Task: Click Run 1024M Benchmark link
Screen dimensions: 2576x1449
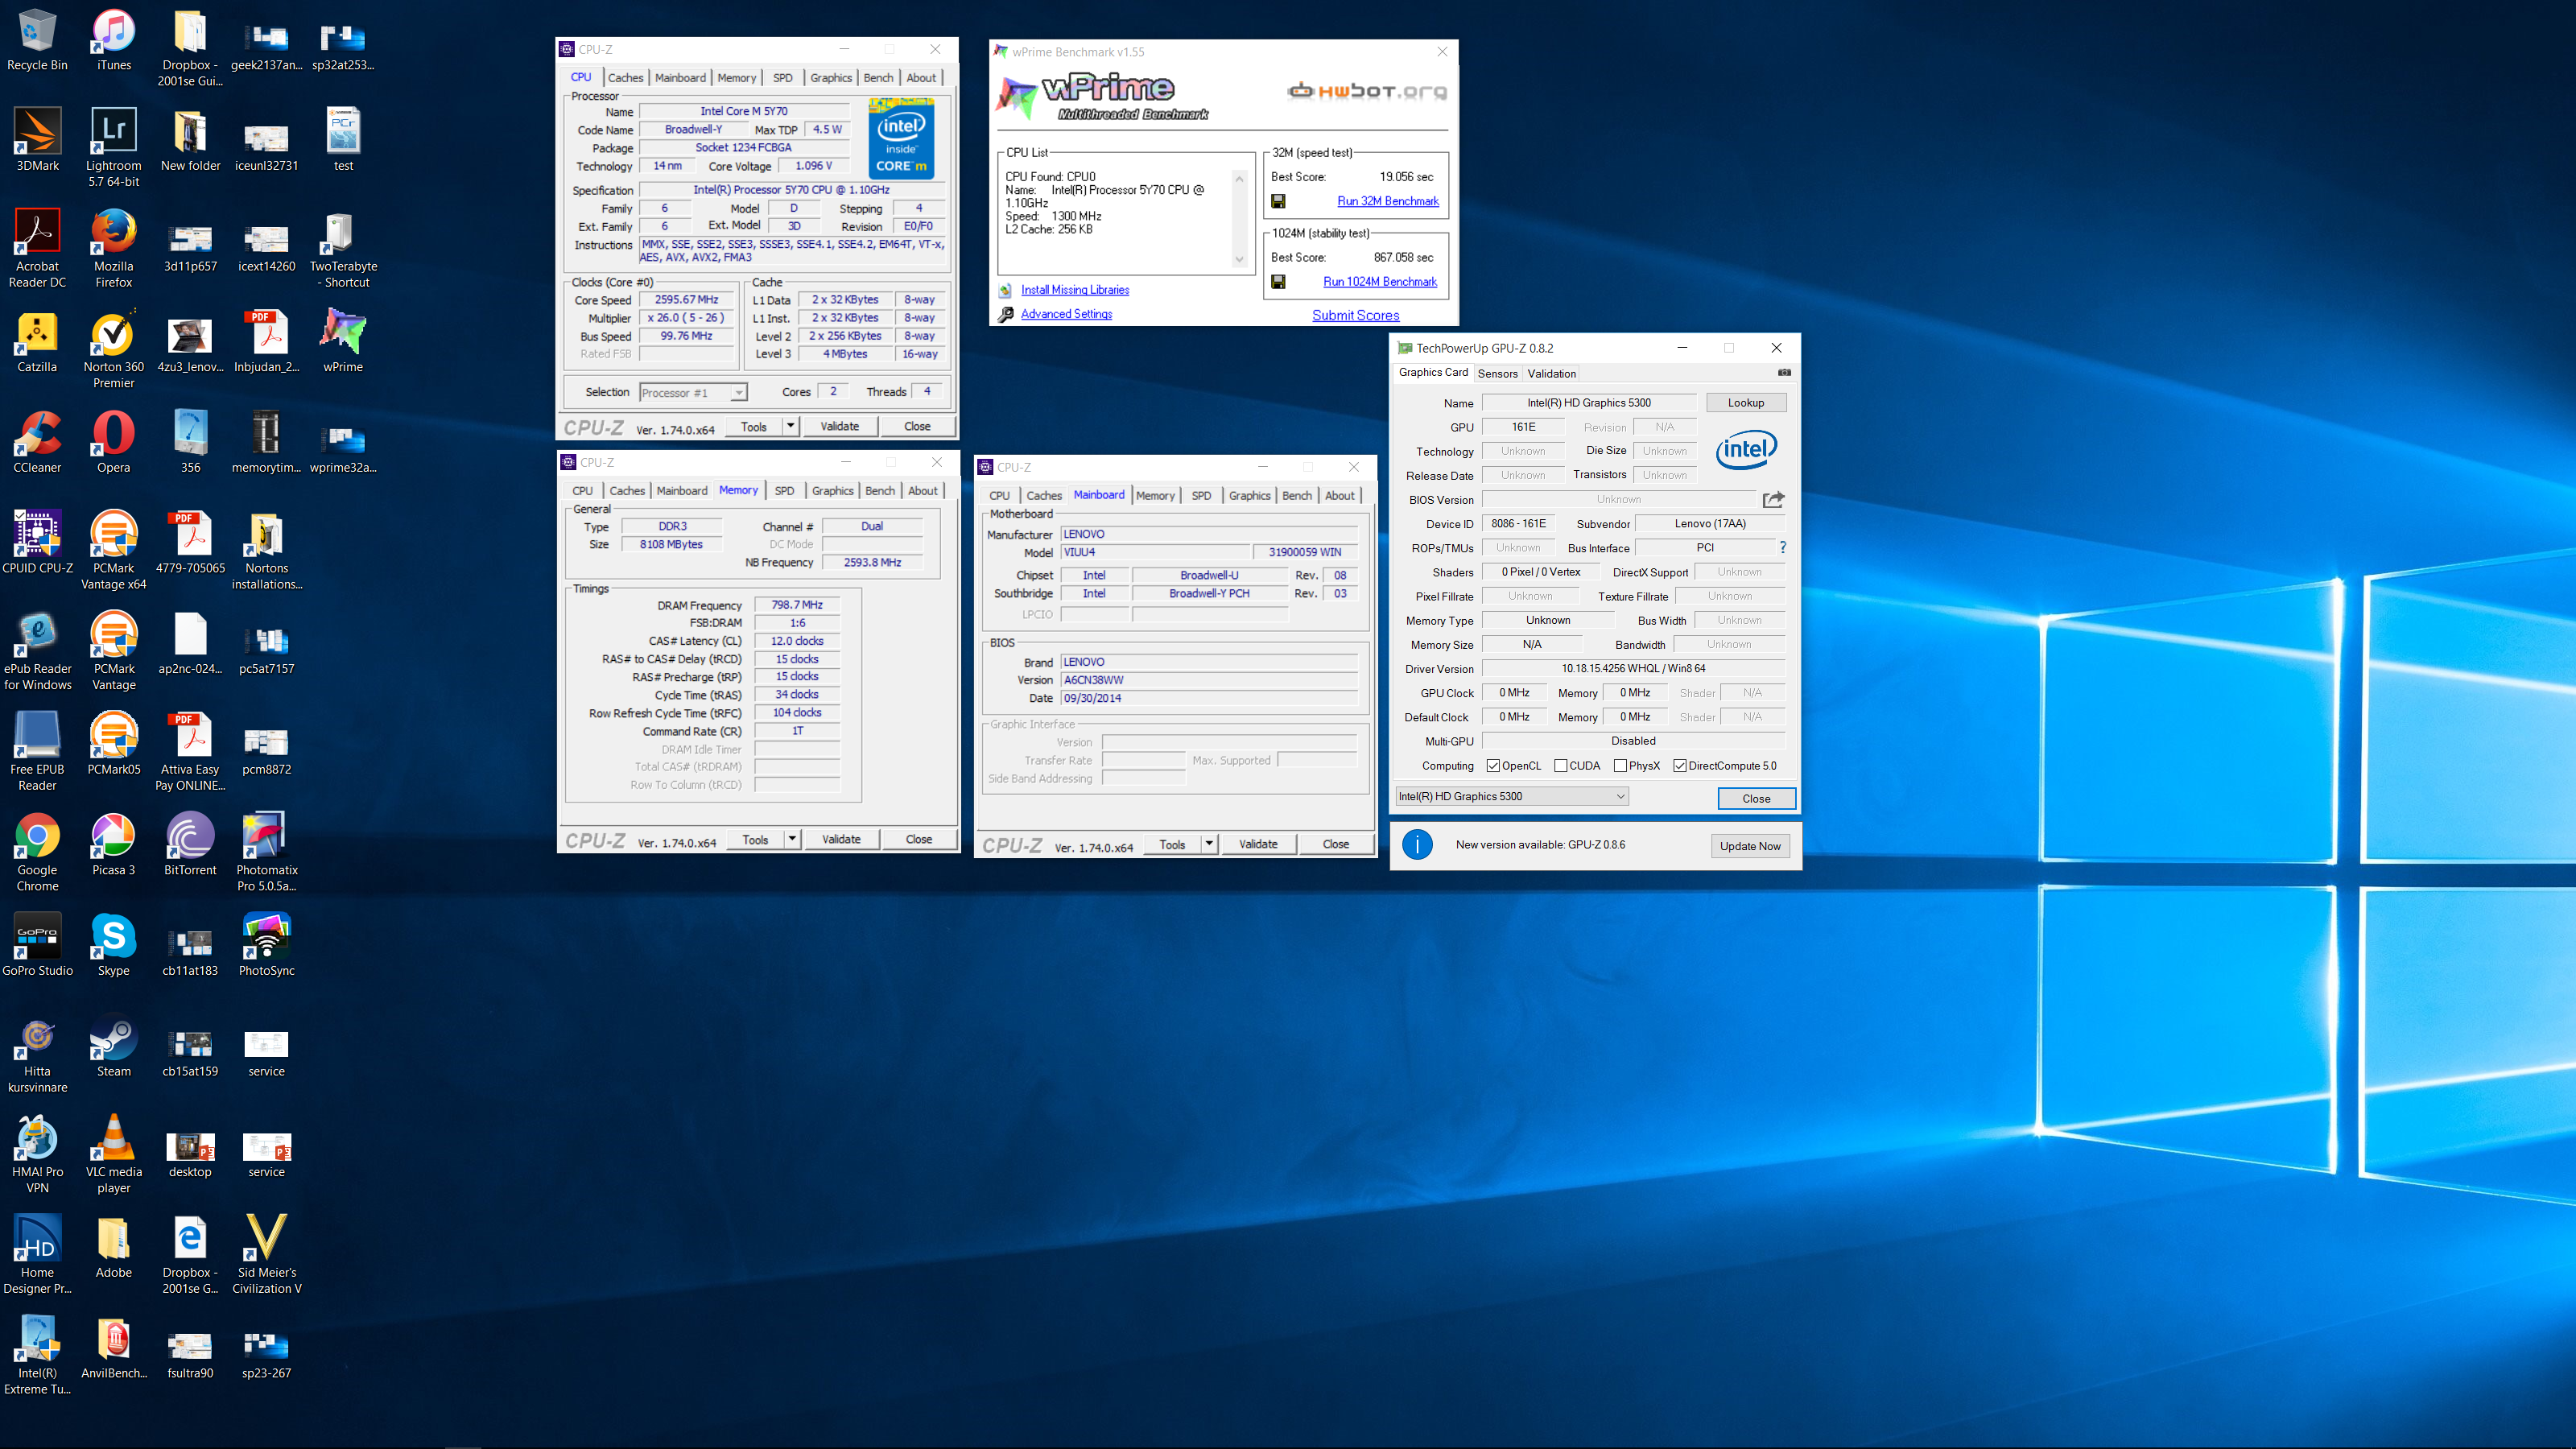Action: click(x=1380, y=282)
